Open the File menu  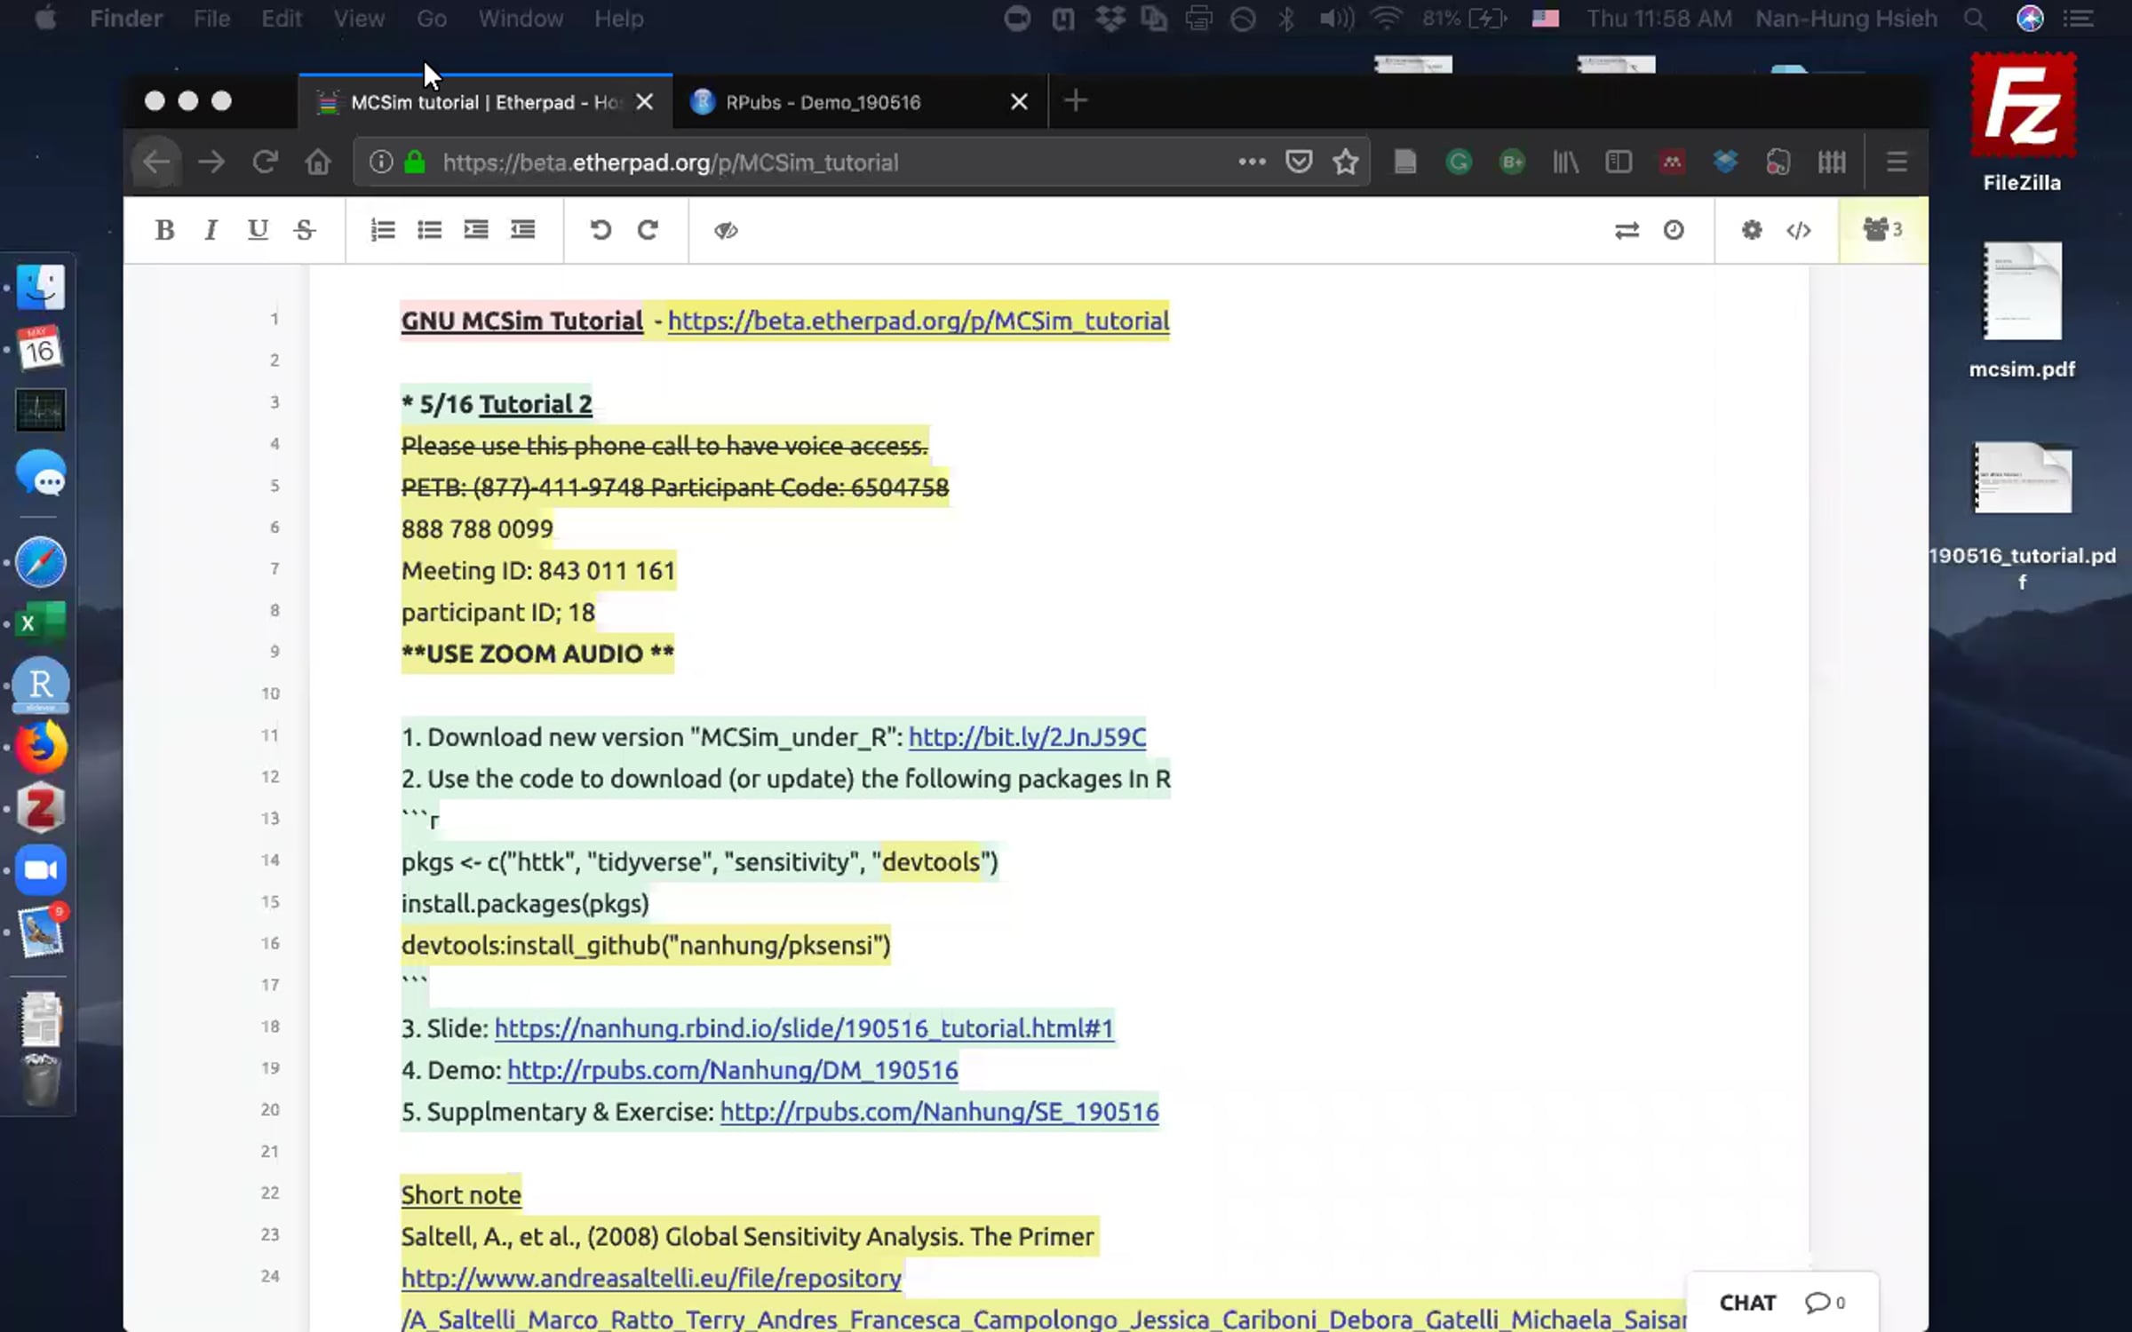[211, 19]
